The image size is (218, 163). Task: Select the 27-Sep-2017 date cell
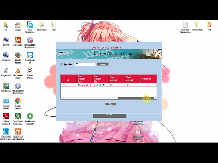coord(85,85)
